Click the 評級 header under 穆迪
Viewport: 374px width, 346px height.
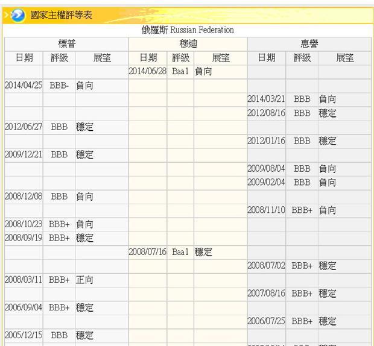click(181, 58)
